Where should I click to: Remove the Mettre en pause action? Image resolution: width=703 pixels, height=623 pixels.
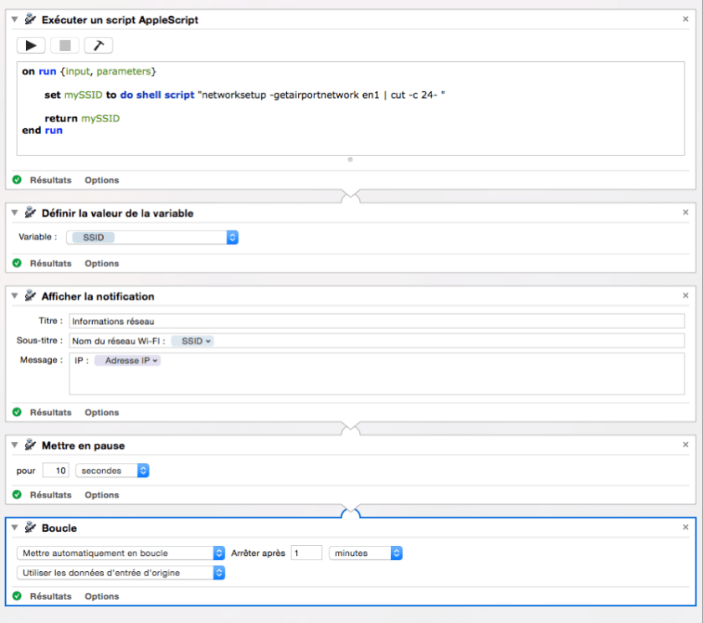click(x=685, y=445)
